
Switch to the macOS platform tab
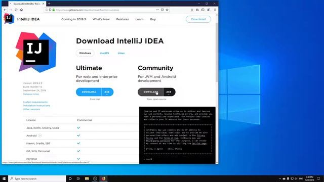click(x=104, y=53)
